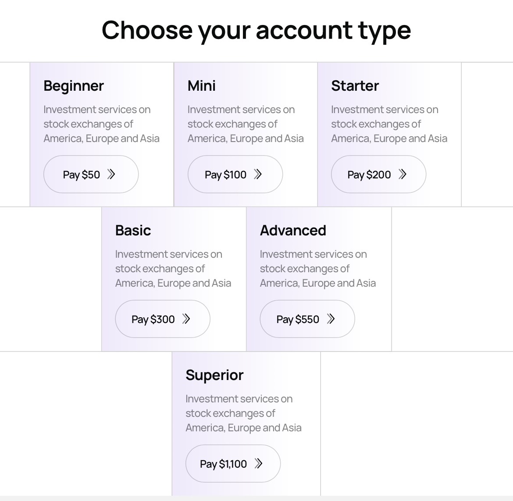The height and width of the screenshot is (501, 513).
Task: Select the Starter account title
Action: click(355, 86)
